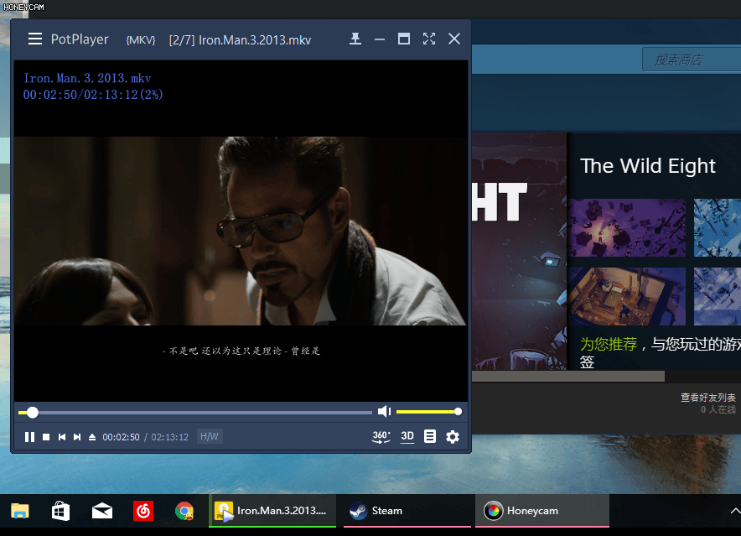Open a file with eject button
Viewport: 741px width, 536px height.
point(92,437)
